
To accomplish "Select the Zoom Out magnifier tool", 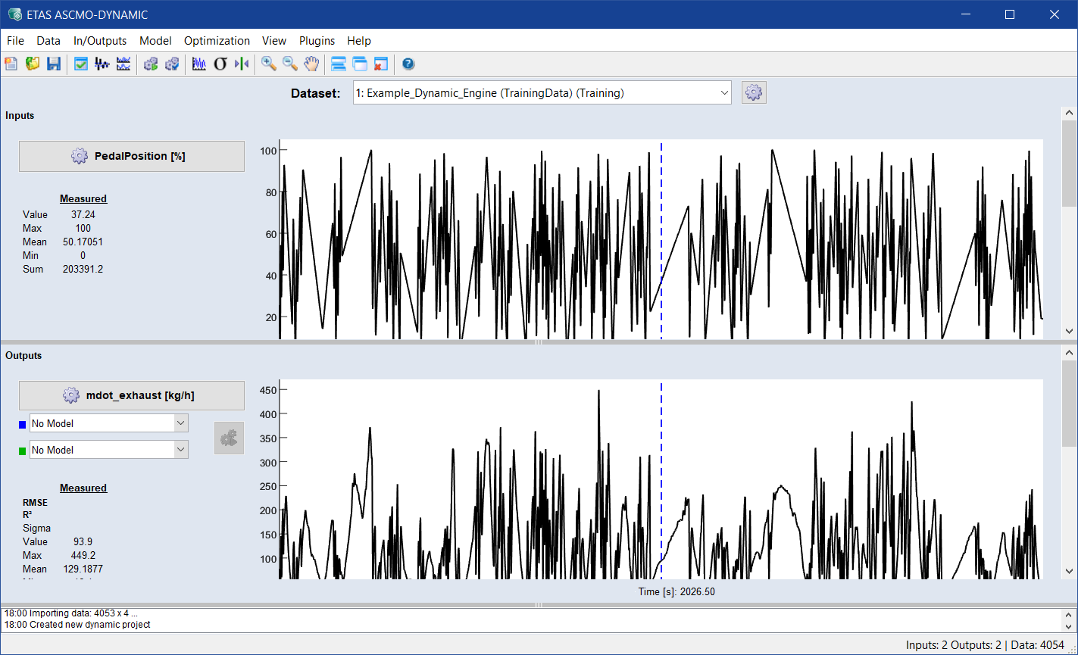I will pyautogui.click(x=289, y=64).
